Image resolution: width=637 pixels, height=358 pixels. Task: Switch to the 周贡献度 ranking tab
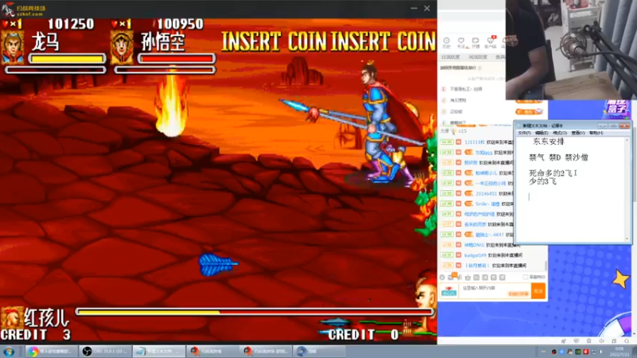point(478,57)
